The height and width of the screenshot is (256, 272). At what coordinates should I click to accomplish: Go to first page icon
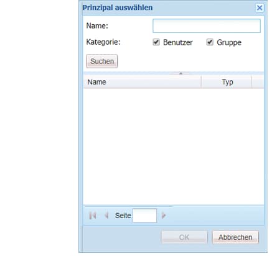tap(93, 216)
